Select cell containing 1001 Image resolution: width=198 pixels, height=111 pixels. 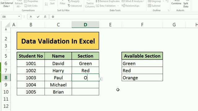31,63
